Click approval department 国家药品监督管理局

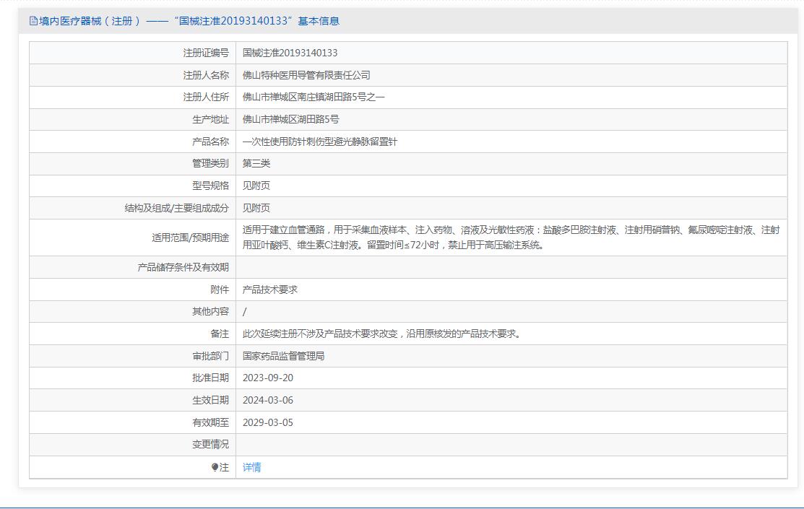(283, 356)
